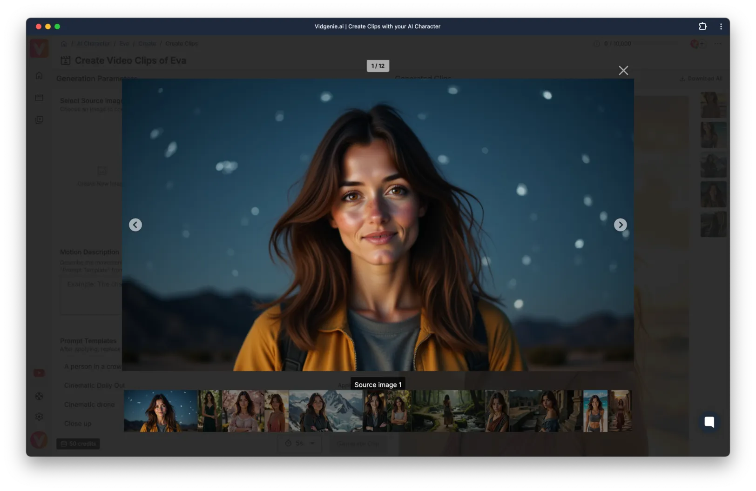Screen dimensions: 756x491
Task: Click the fifth generated clip thumbnail at right
Action: pos(713,224)
